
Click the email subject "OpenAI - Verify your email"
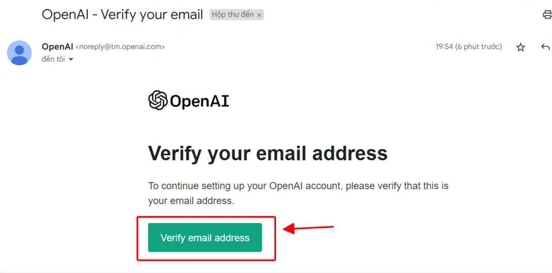(x=122, y=14)
